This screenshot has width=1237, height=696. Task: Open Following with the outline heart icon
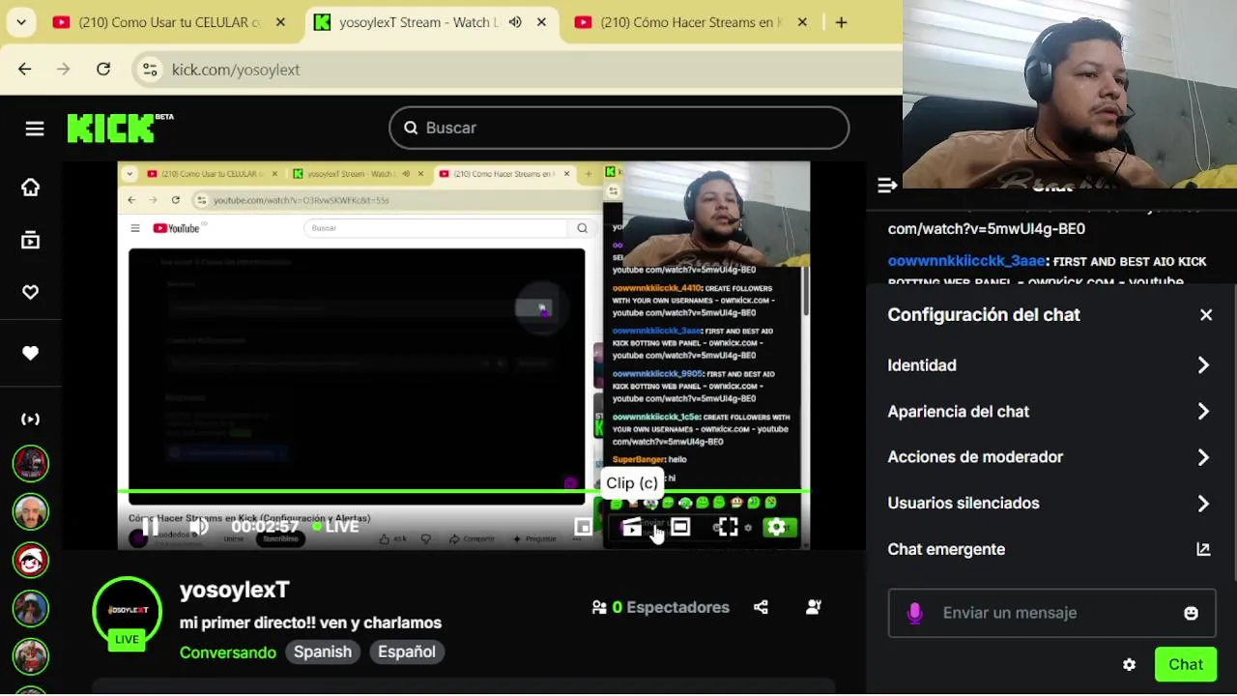coord(31,292)
